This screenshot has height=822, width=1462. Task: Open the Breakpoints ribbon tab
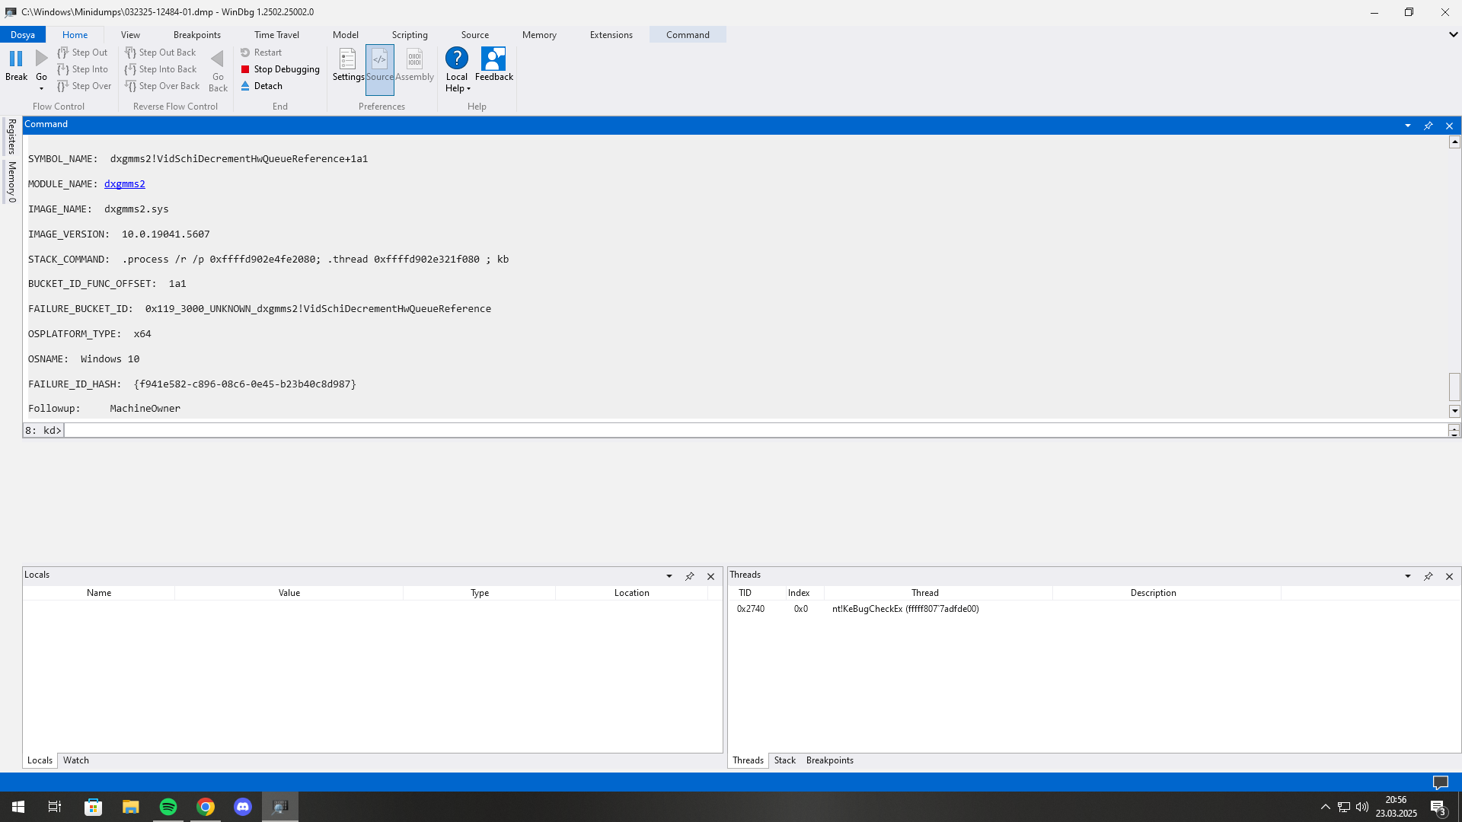196,35
